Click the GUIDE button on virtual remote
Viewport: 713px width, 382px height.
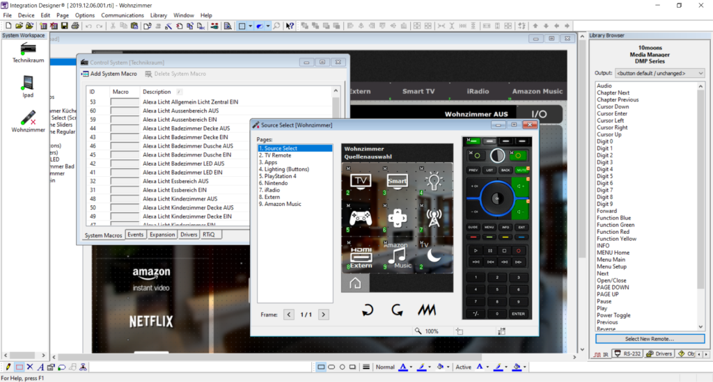pyautogui.click(x=473, y=227)
